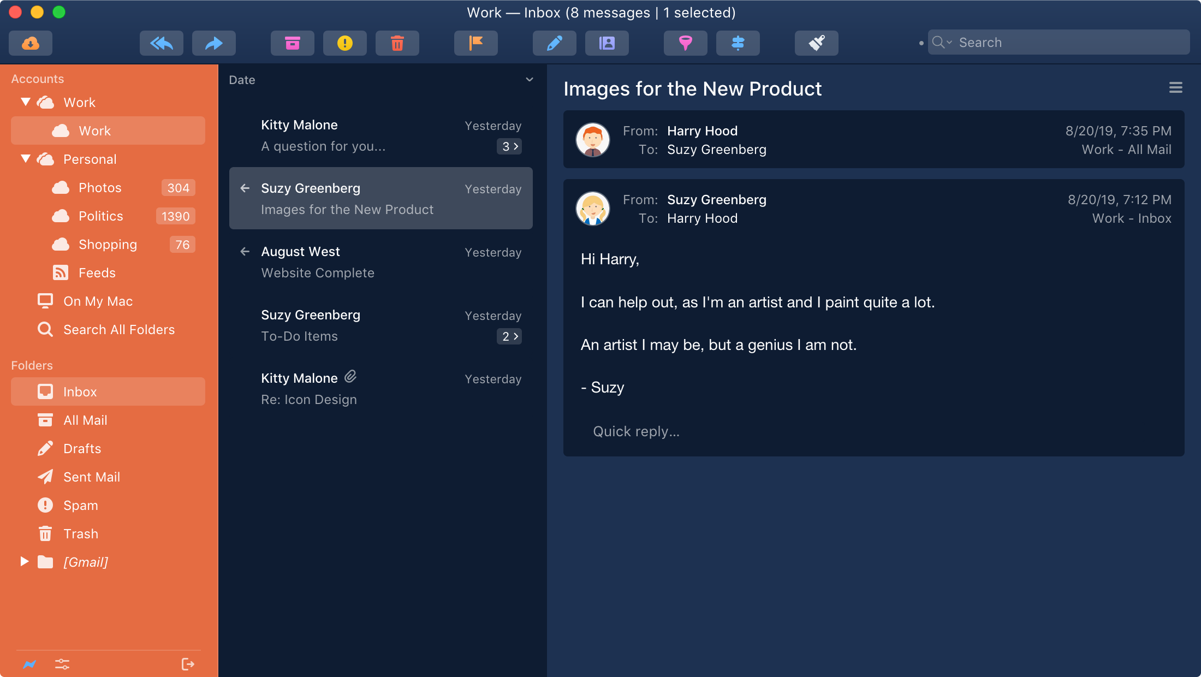Click the Forward arrow toolbar button
Screen dimensions: 1201x677
click(214, 43)
